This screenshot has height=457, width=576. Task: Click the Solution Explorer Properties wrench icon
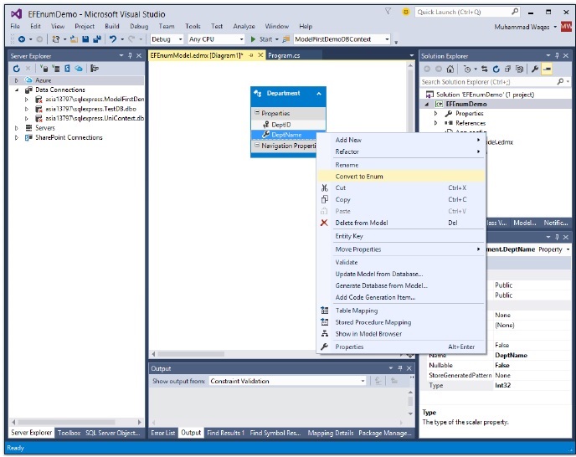(535, 69)
